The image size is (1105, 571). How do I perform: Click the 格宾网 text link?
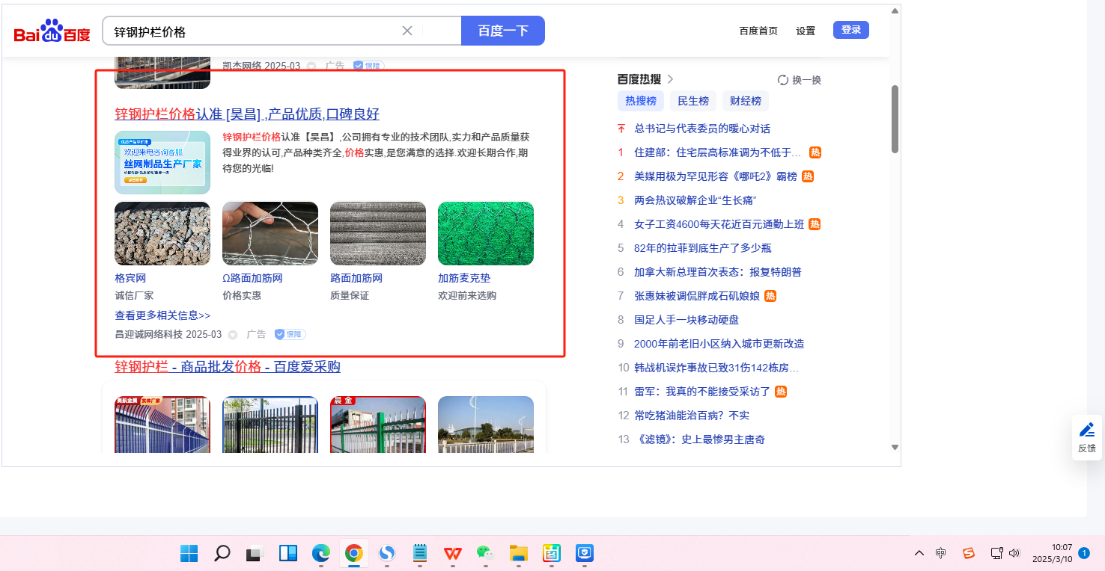coord(130,278)
